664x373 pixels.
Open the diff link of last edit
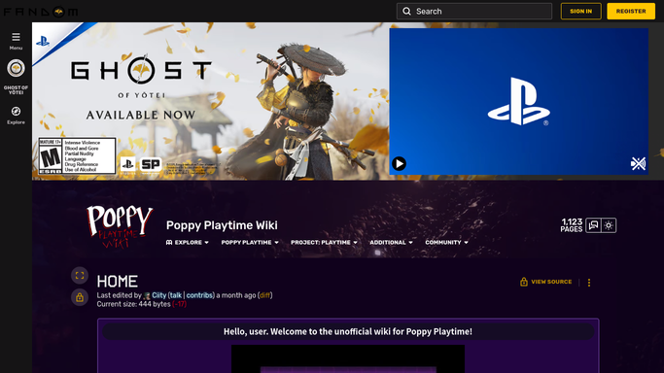tap(264, 295)
